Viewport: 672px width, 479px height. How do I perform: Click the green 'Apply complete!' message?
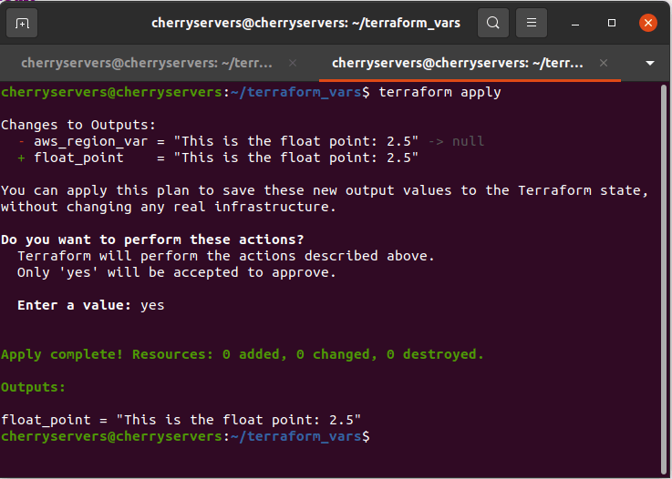pyautogui.click(x=243, y=354)
